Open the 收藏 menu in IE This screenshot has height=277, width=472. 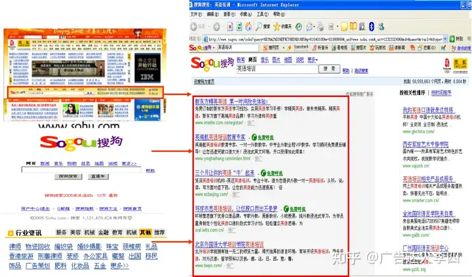click(246, 14)
